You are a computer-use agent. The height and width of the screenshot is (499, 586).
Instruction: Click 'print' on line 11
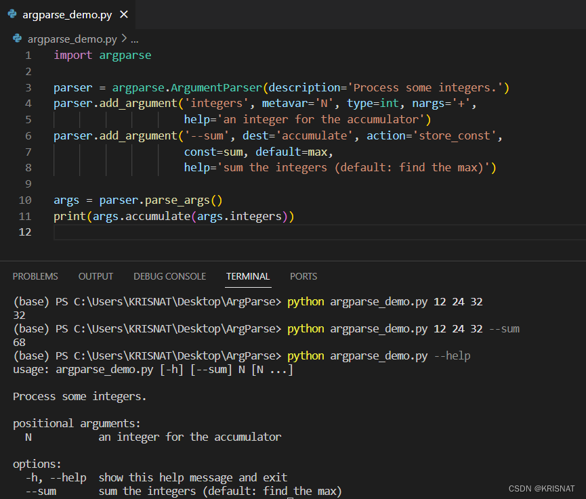(x=70, y=217)
